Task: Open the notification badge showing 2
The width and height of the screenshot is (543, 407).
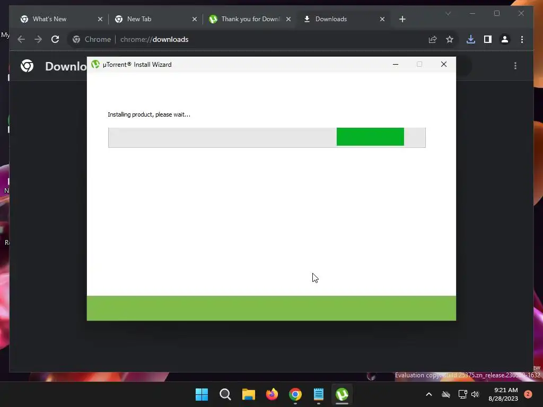Action: pyautogui.click(x=528, y=394)
